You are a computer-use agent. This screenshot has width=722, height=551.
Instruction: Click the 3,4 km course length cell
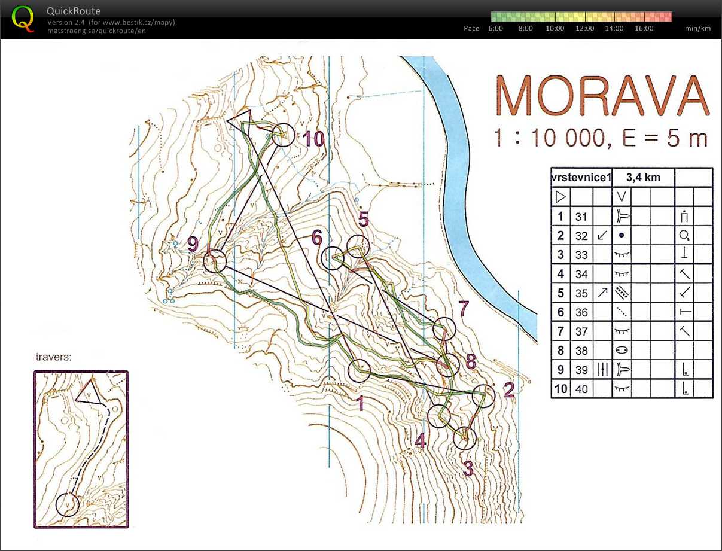click(643, 177)
